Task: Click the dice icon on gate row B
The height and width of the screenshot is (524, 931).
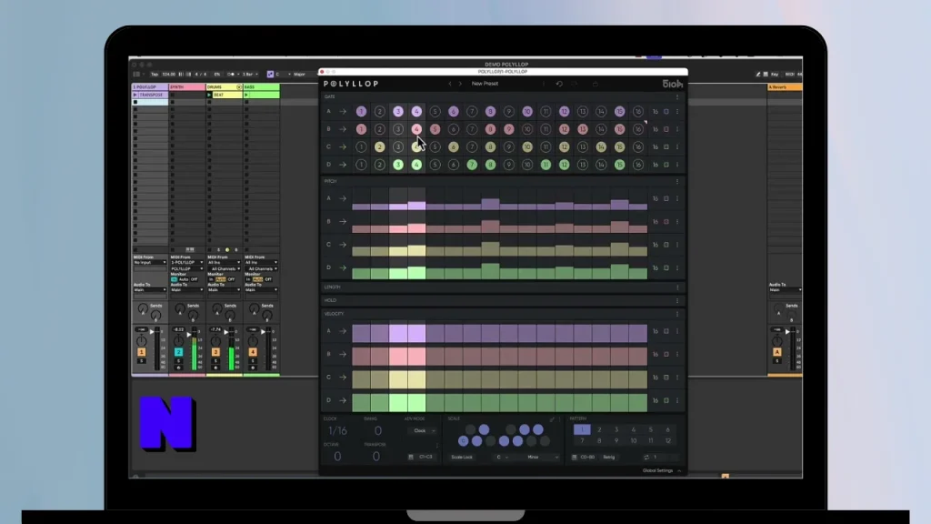Action: [x=666, y=129]
